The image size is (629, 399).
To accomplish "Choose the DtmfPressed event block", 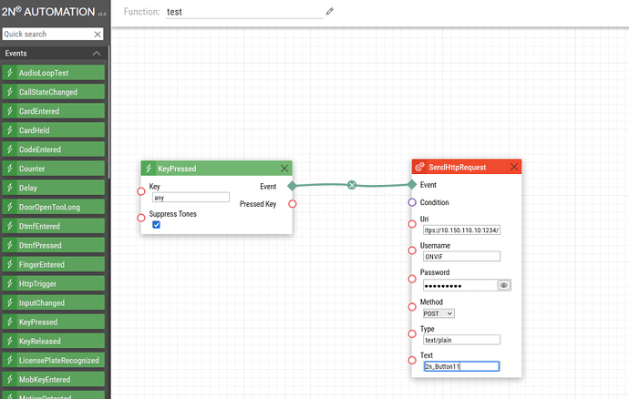I will 55,246.
